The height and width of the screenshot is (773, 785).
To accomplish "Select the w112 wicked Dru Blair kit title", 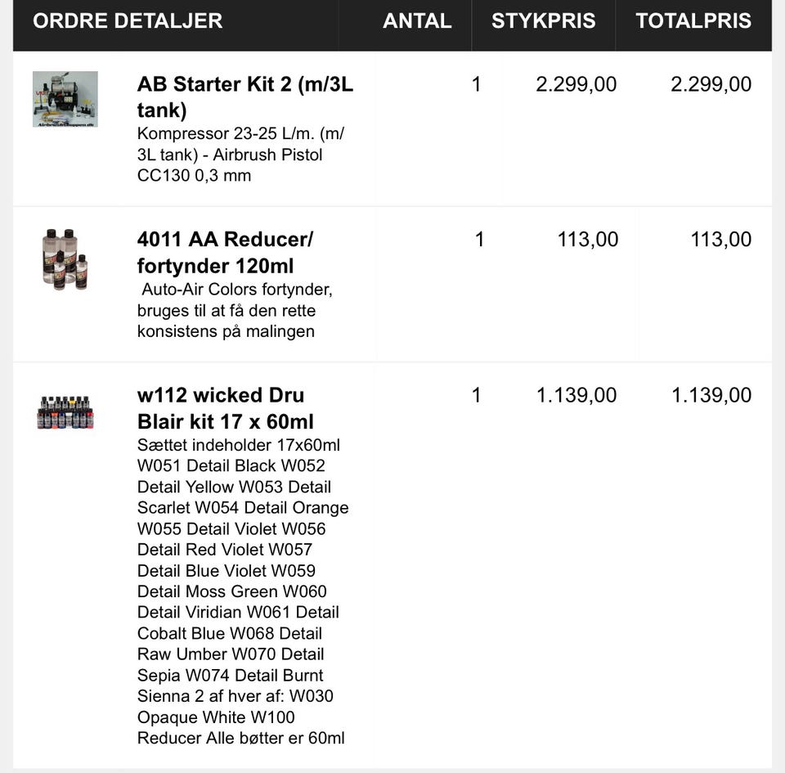I will [225, 407].
